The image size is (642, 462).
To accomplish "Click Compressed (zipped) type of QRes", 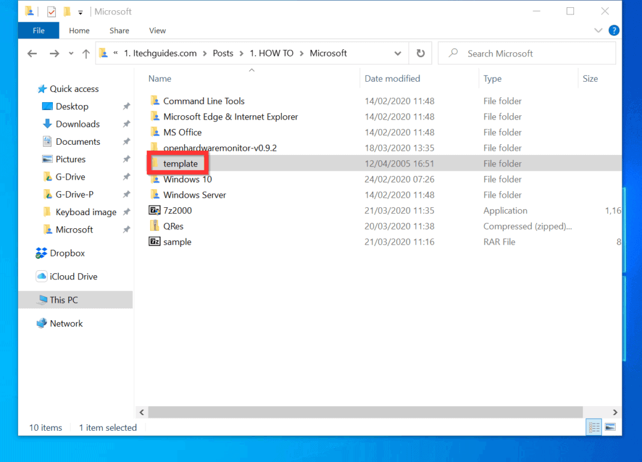I will [x=527, y=226].
